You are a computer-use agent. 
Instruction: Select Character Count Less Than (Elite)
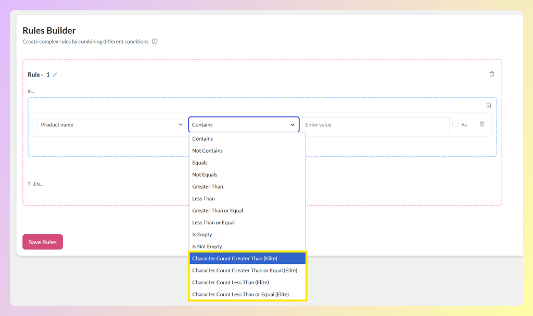click(x=247, y=282)
